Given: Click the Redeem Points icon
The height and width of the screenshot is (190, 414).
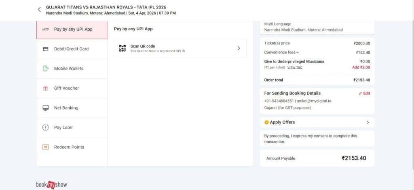Looking at the screenshot, I should click(45, 147).
